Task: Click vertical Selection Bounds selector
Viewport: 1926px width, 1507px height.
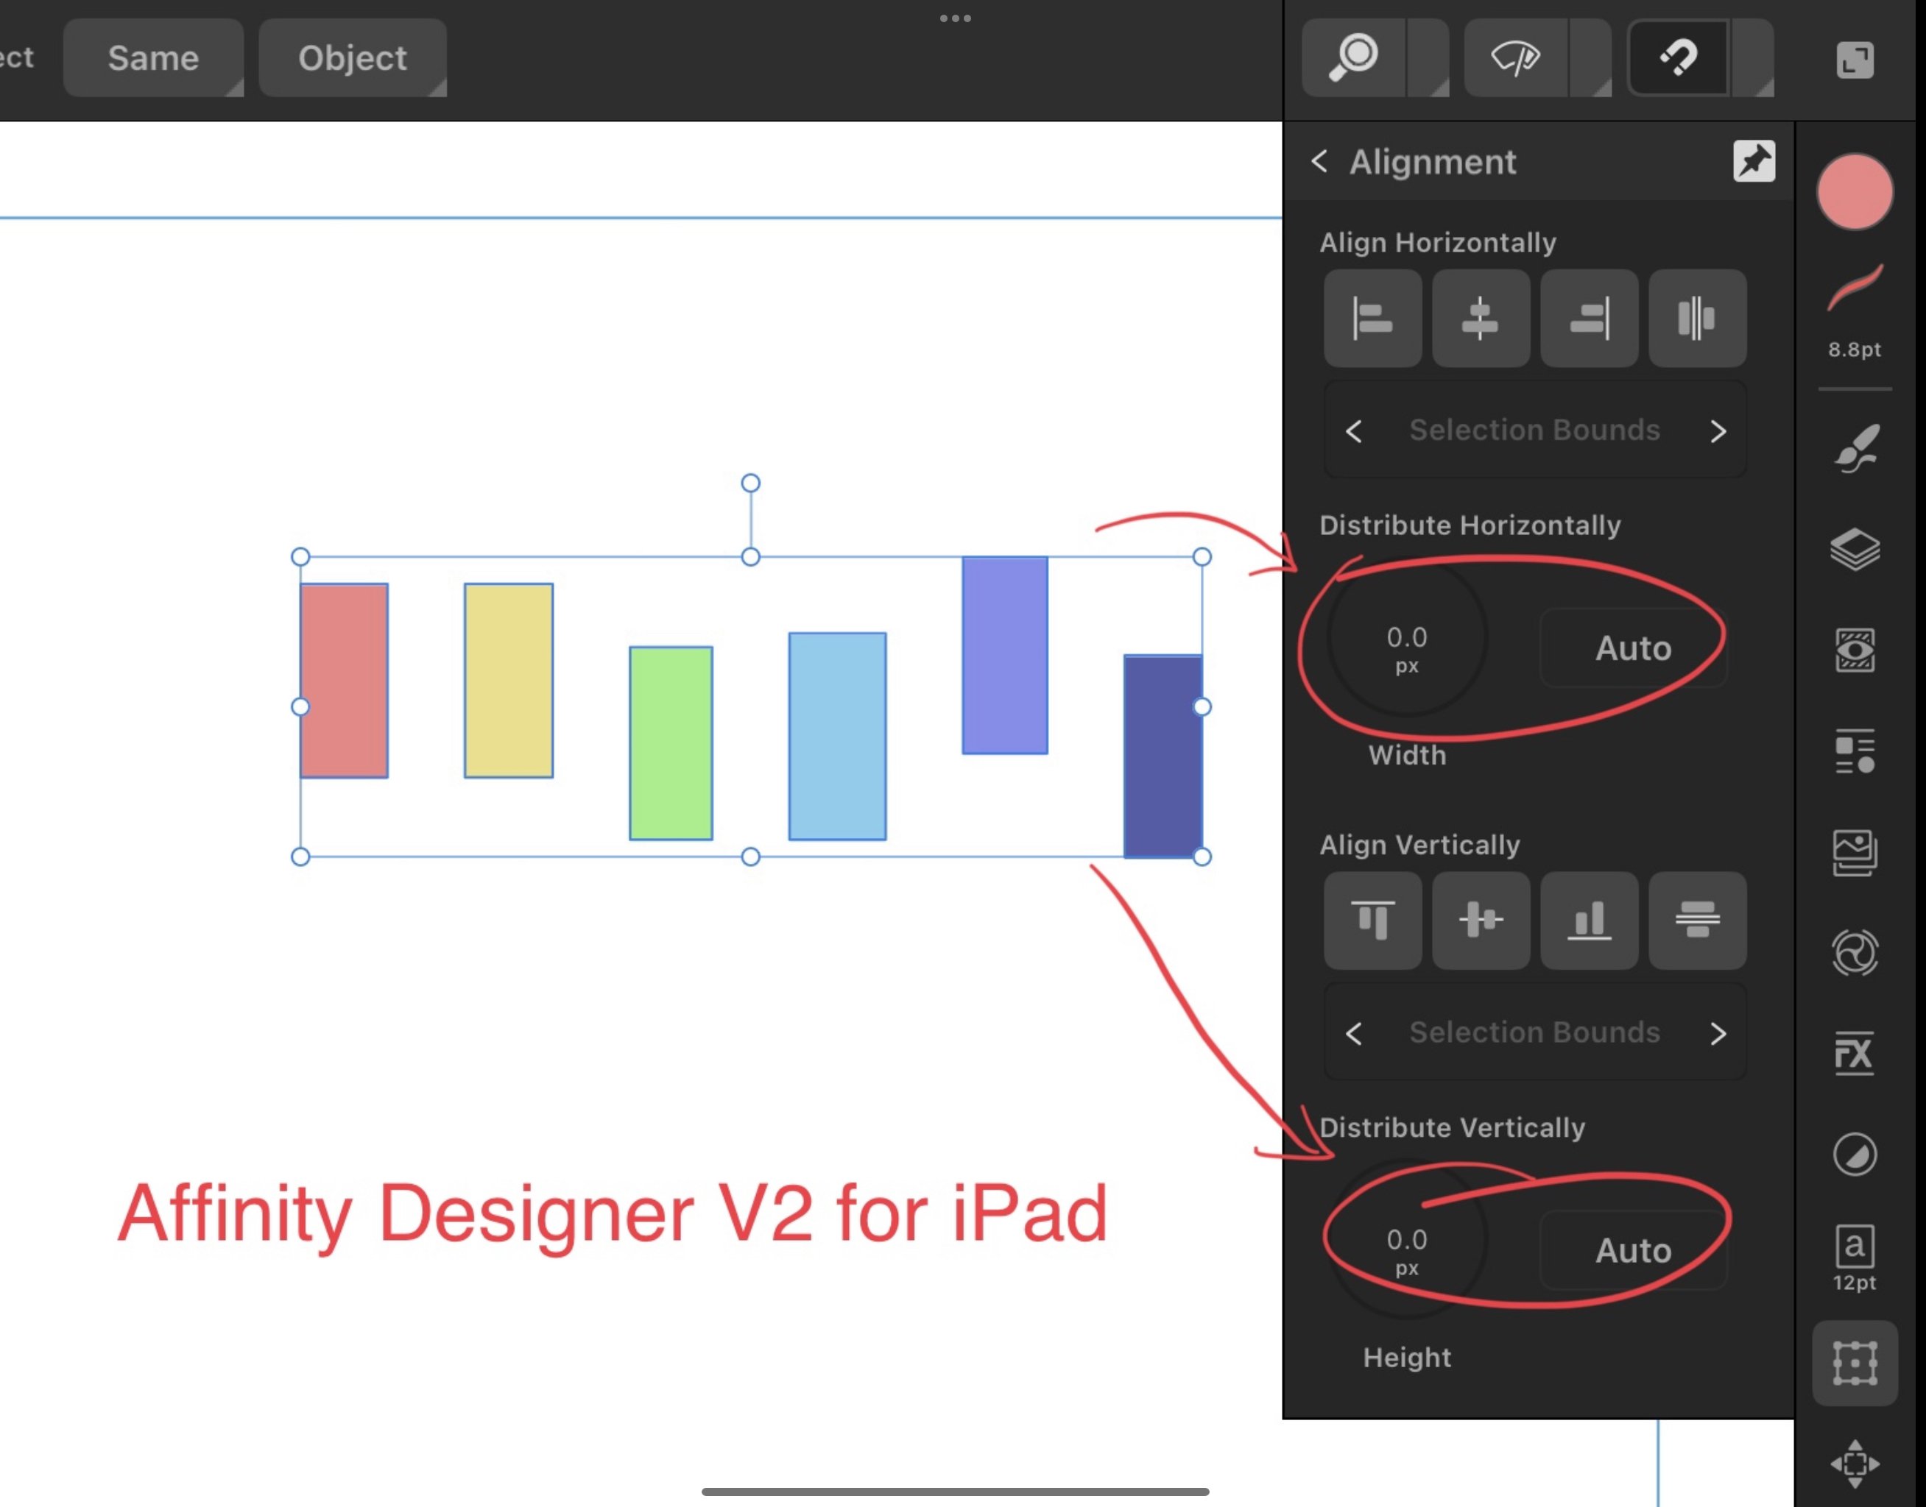Action: point(1535,1032)
